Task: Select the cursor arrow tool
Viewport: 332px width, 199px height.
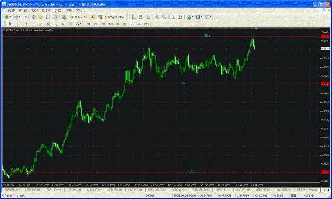Action: (x=10, y=24)
